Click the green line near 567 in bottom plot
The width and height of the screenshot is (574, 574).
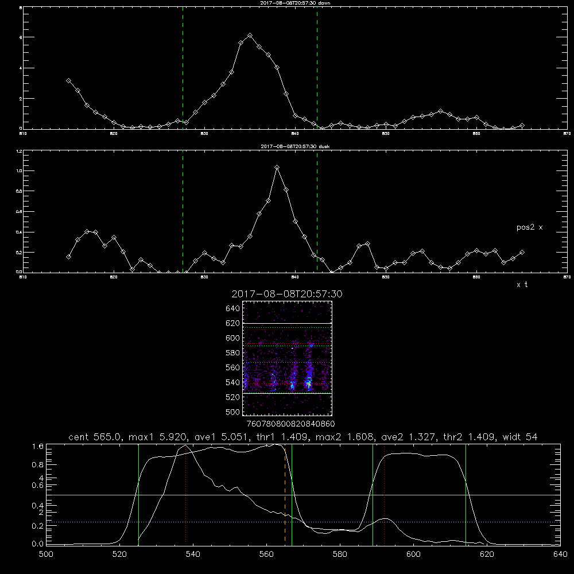pos(292,495)
